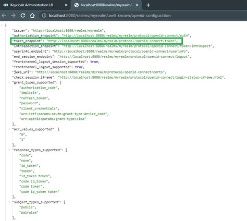Go back with the browser back arrow
This screenshot has width=247, height=221.
click(4, 16)
